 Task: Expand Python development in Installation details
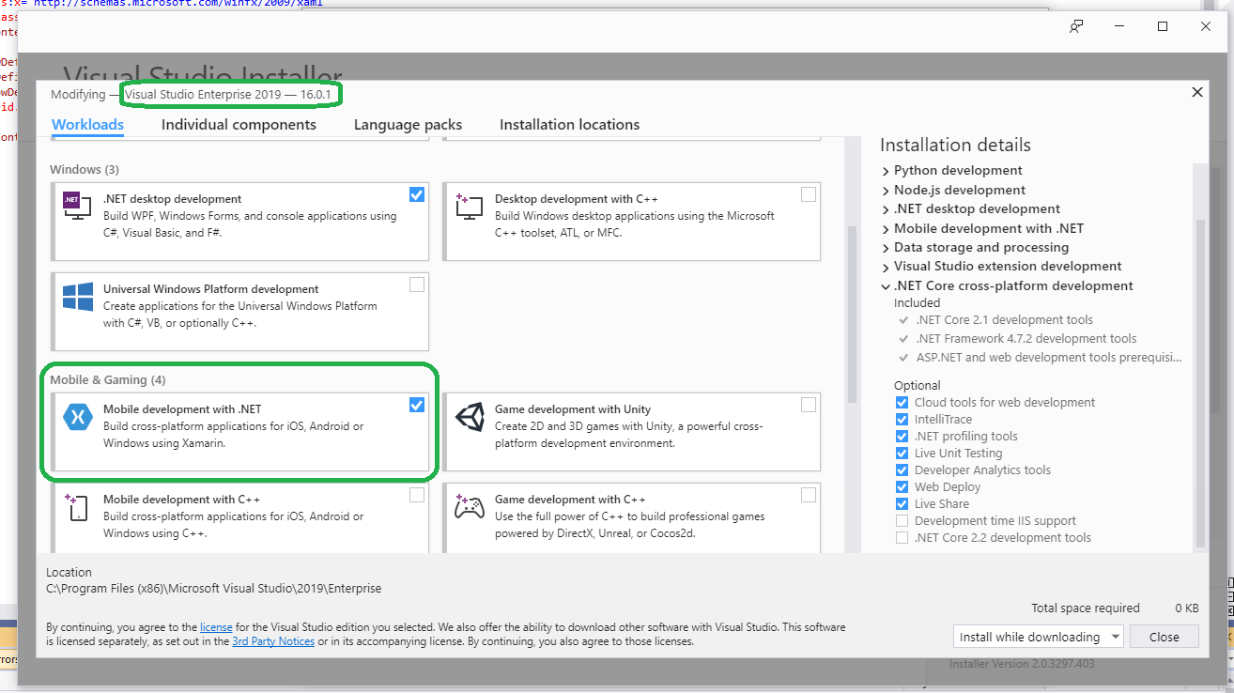click(x=886, y=171)
